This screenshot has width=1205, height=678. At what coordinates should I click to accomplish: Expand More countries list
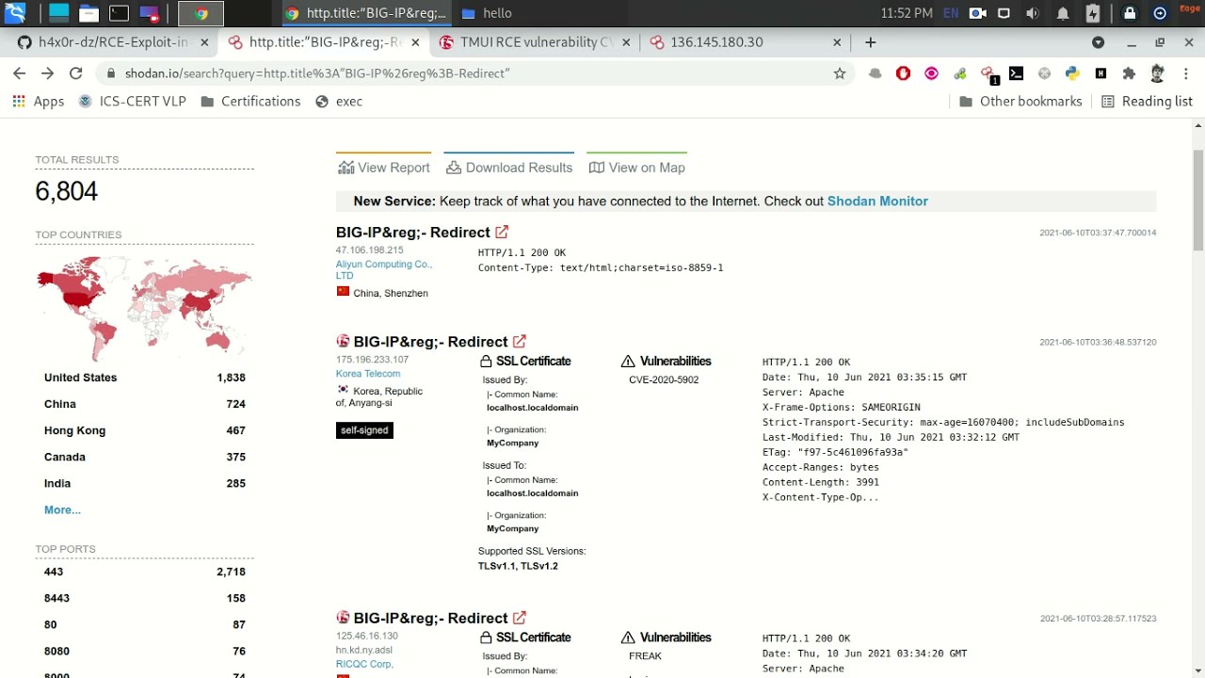pyautogui.click(x=62, y=510)
